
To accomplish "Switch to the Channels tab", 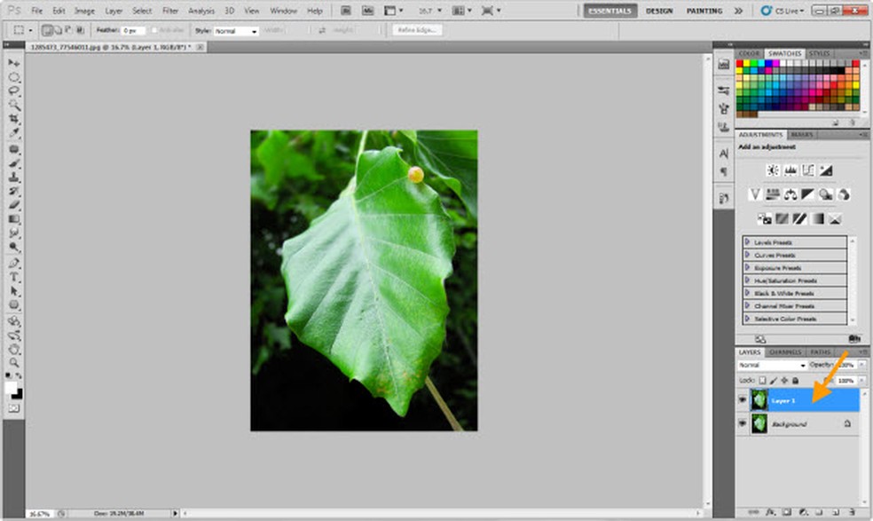I will pos(786,351).
